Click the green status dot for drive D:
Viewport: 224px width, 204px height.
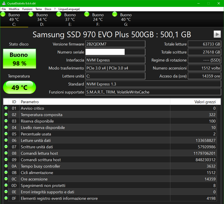coord(31,14)
